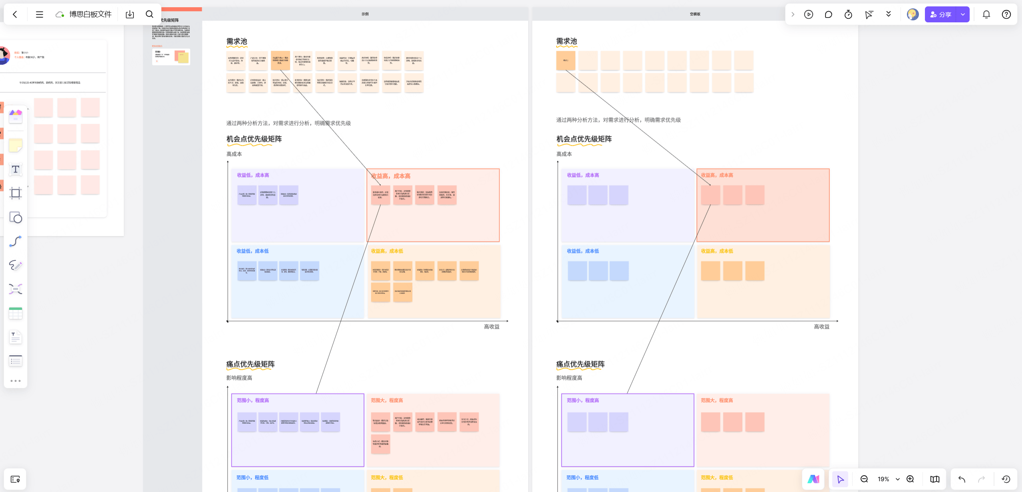Select the connector line tool
This screenshot has width=1022, height=492.
[x=15, y=241]
